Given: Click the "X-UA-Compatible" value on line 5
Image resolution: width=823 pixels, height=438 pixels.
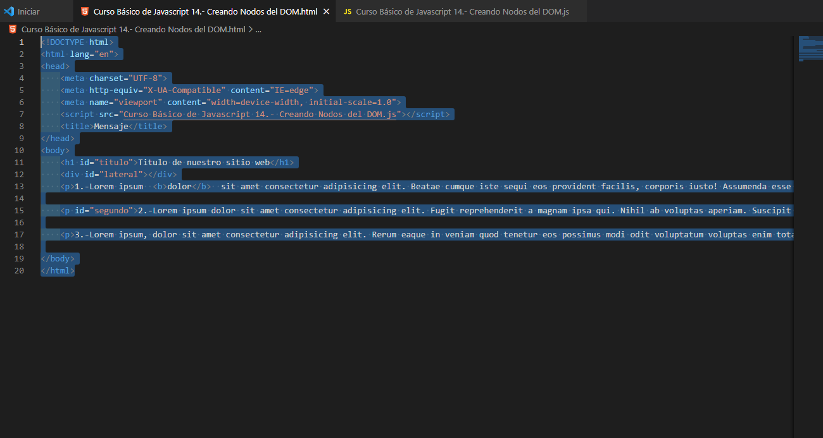Looking at the screenshot, I should 184,90.
